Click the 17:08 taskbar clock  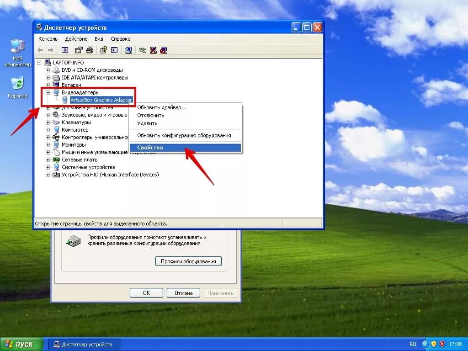point(456,344)
